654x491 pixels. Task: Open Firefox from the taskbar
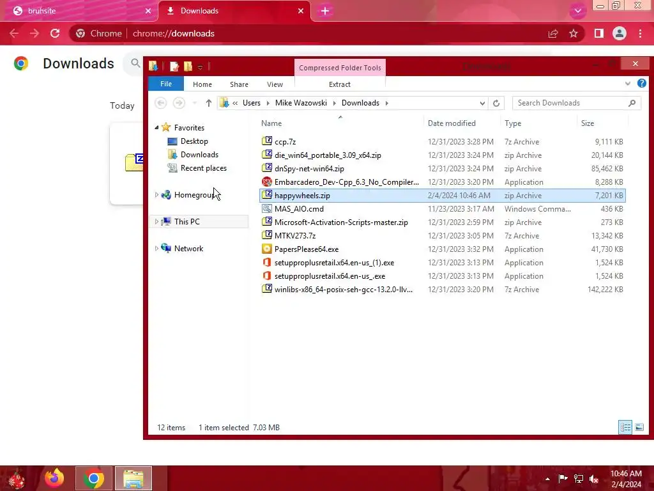pyautogui.click(x=54, y=478)
